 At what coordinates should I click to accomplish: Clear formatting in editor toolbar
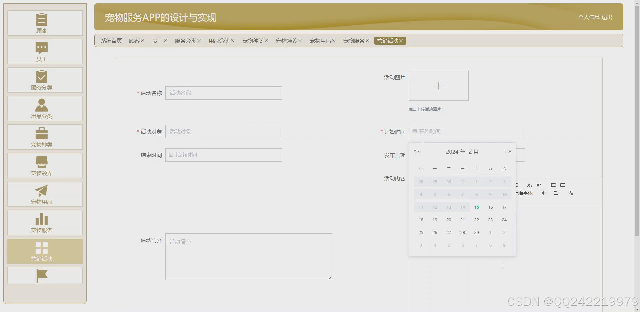tap(571, 193)
